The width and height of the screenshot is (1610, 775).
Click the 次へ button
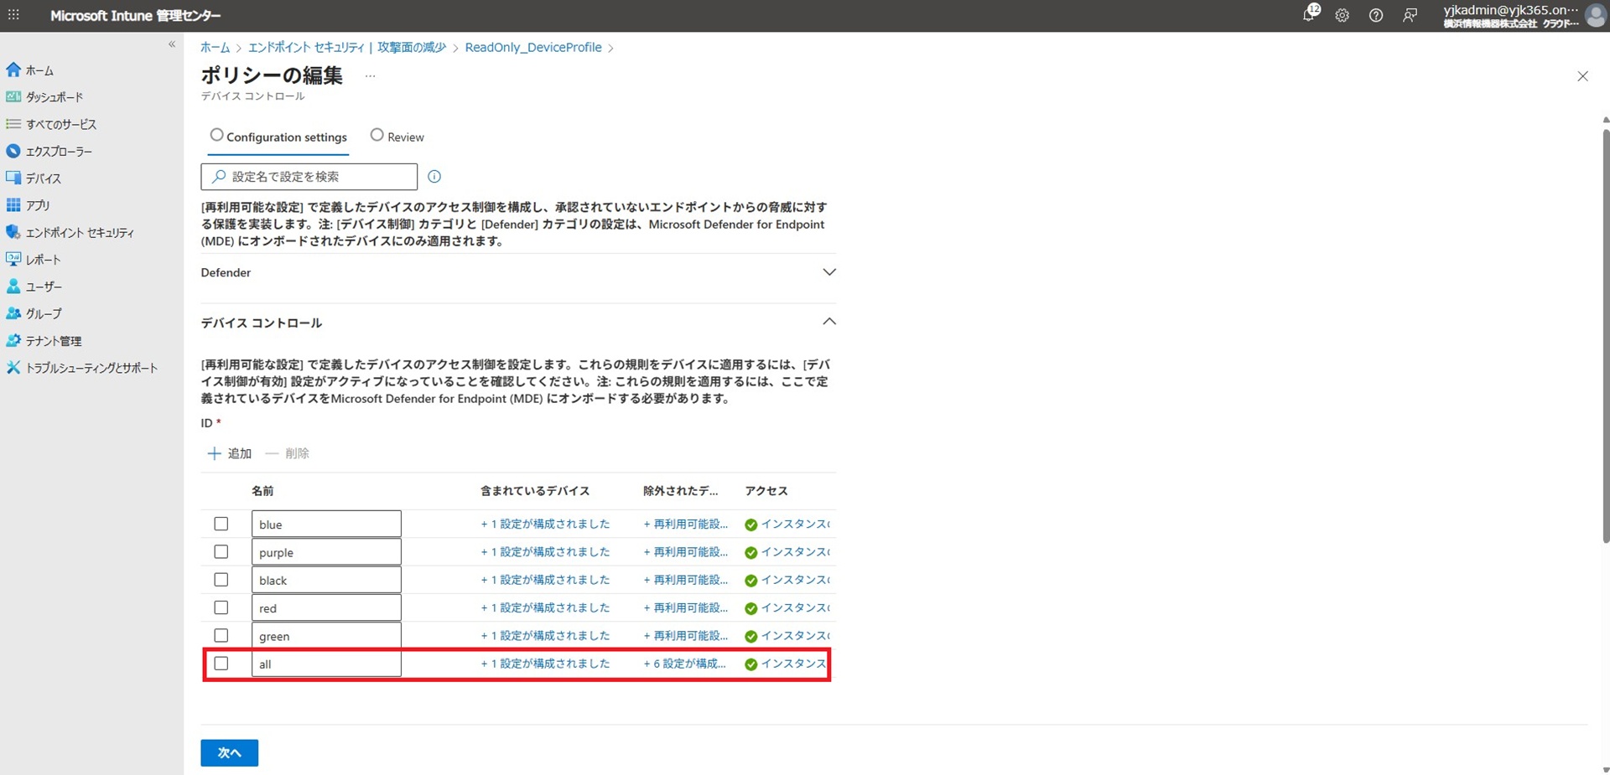click(x=230, y=752)
